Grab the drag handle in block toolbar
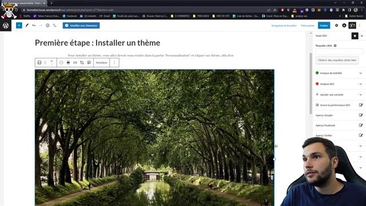The height and width of the screenshot is (206, 366). click(x=45, y=62)
